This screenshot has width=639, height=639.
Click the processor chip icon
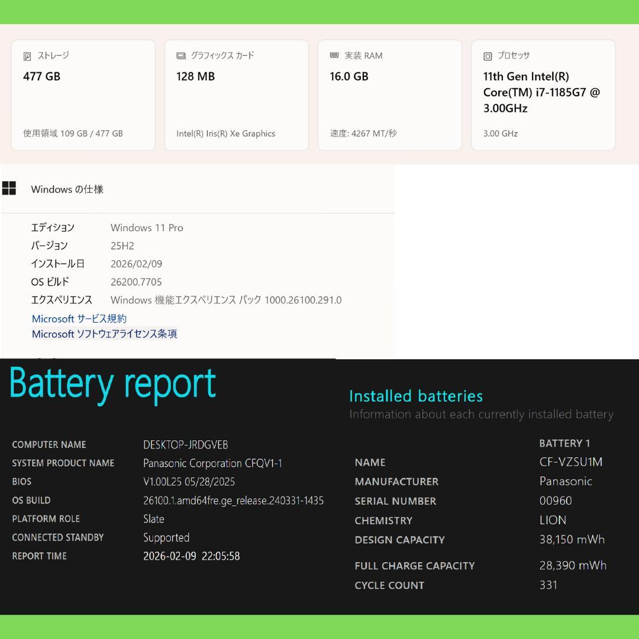click(488, 56)
